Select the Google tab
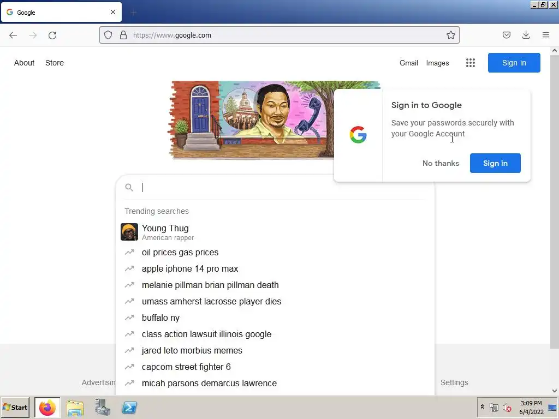This screenshot has height=419, width=559. 61,12
